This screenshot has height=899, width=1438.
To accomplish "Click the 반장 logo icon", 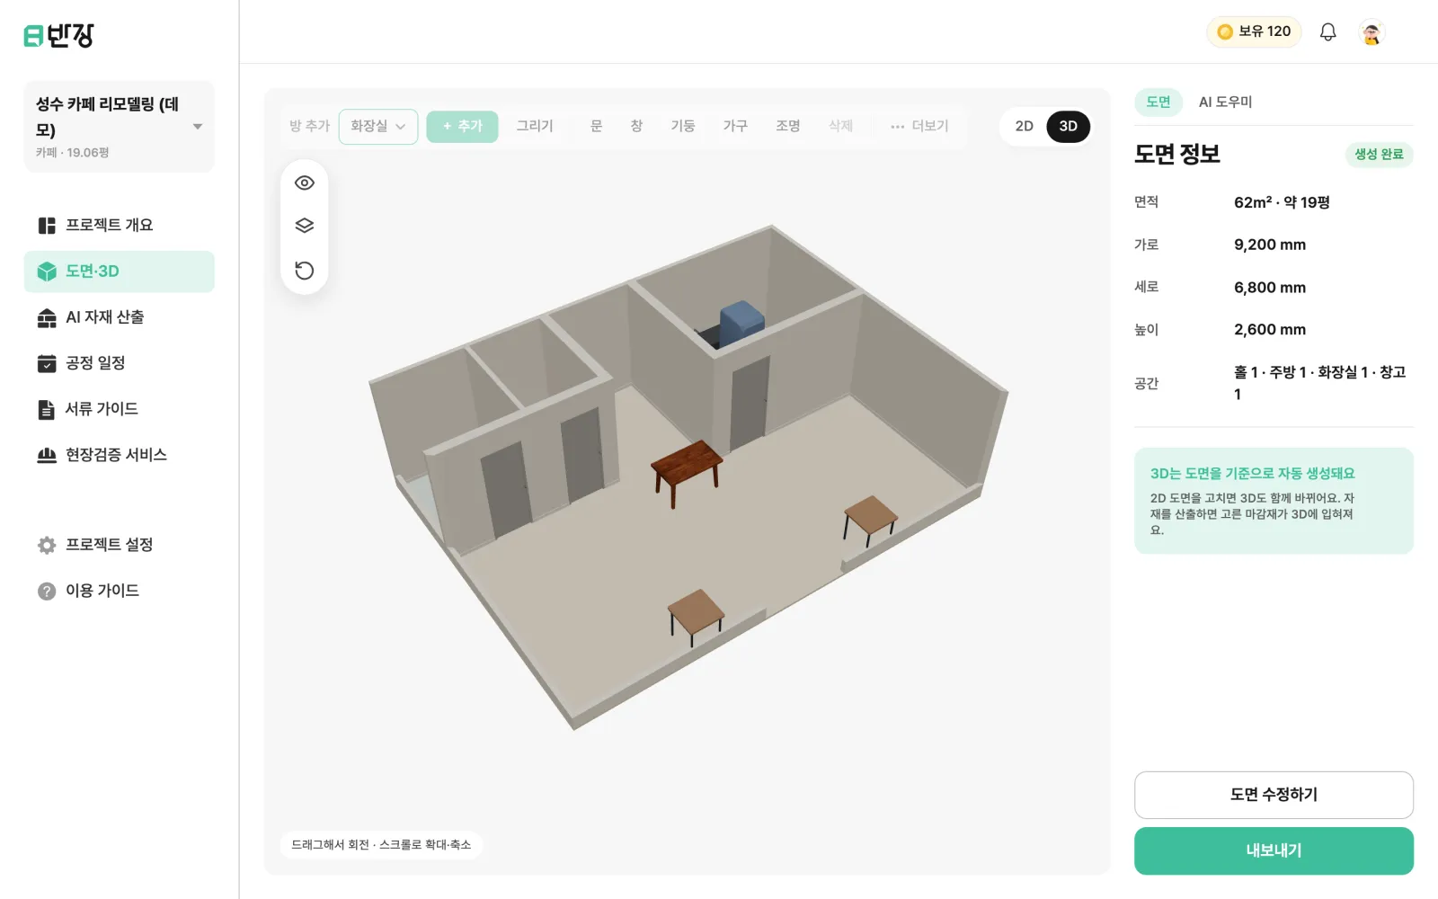I will tap(58, 35).
